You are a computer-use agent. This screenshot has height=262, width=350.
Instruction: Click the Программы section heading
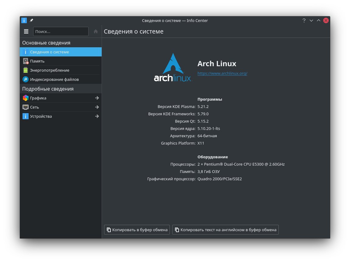[210, 99]
